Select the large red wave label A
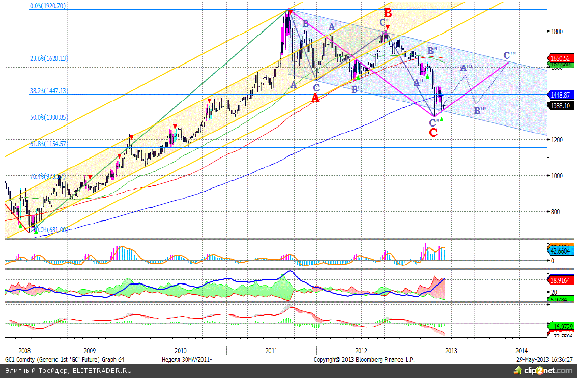Image resolution: width=577 pixels, height=378 pixels. point(315,98)
